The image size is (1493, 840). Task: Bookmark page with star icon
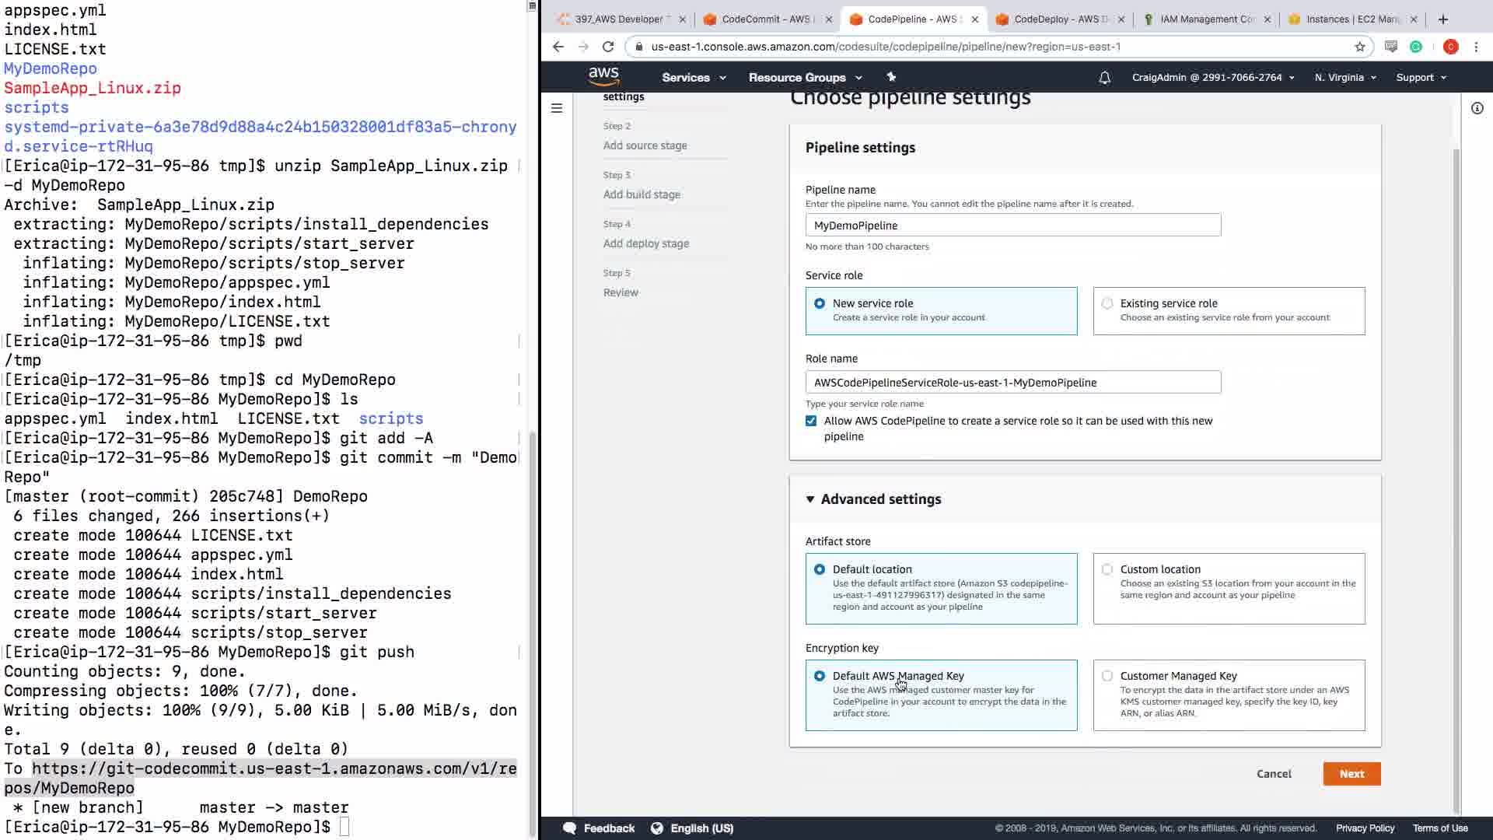click(1360, 47)
